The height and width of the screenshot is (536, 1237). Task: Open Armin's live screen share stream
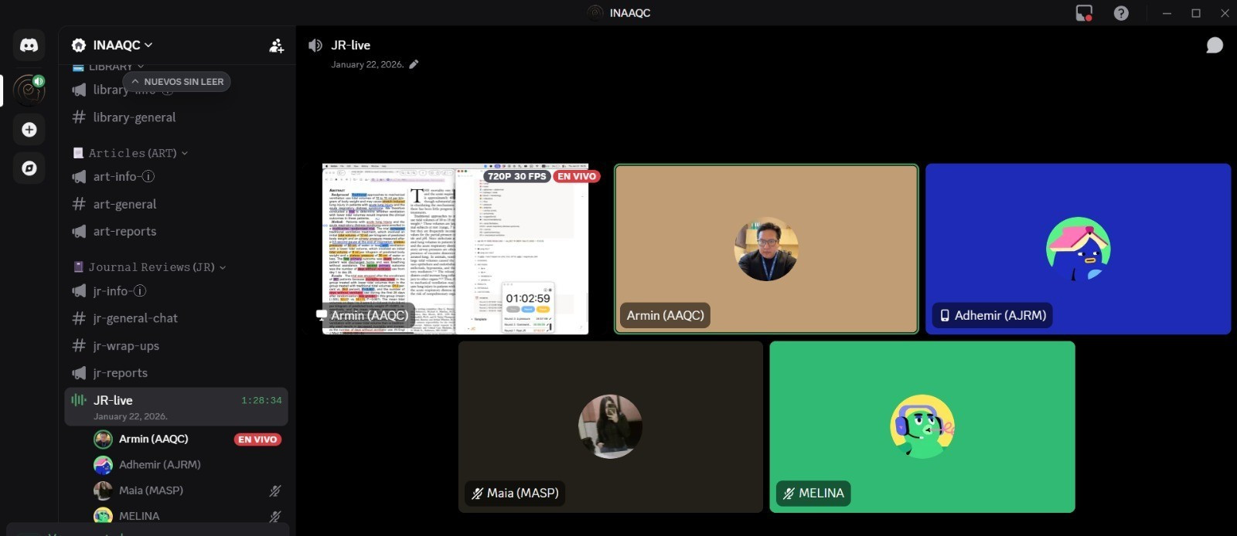tap(455, 249)
